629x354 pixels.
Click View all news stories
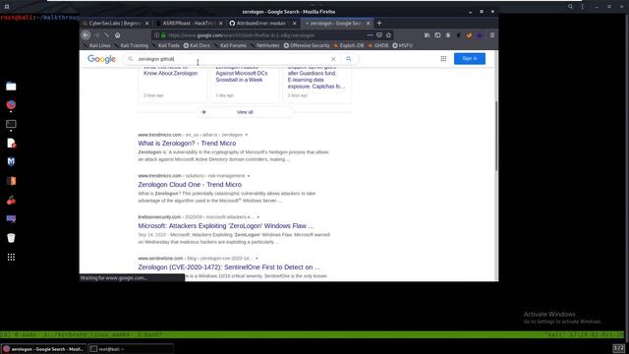pyautogui.click(x=245, y=112)
